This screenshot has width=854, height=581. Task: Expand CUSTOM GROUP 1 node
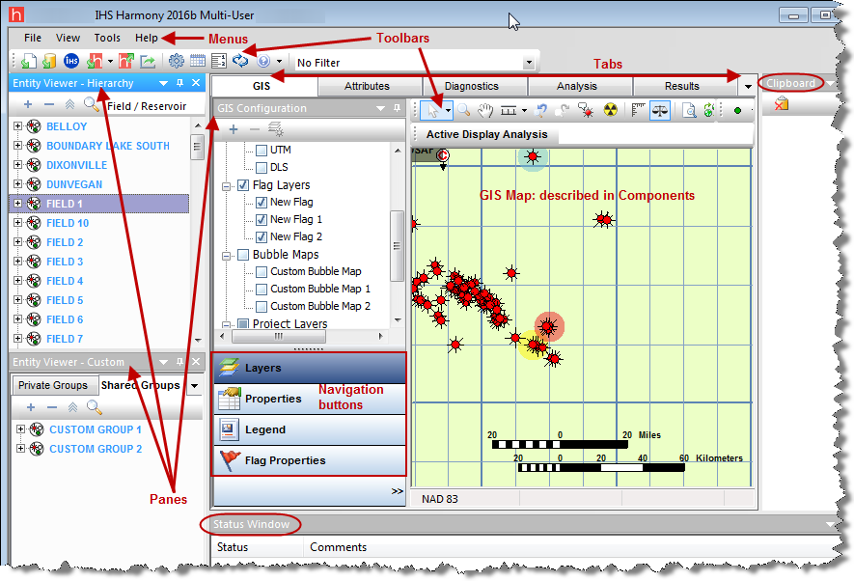17,429
